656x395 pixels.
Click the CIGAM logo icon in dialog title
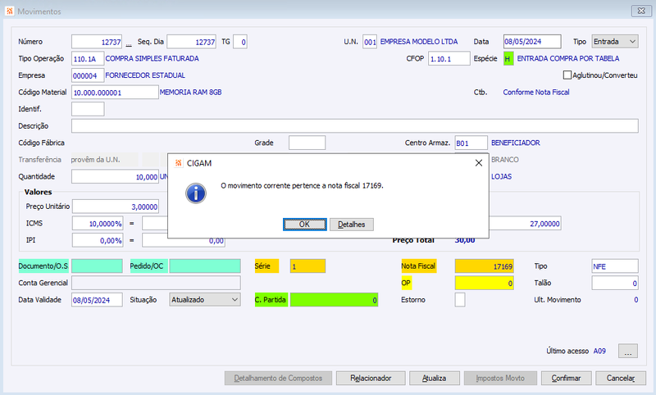pyautogui.click(x=179, y=163)
